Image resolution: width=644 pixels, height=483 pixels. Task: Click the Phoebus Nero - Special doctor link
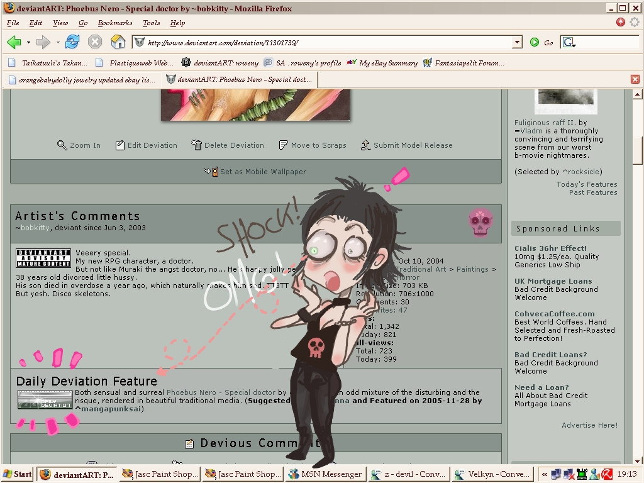point(221,392)
